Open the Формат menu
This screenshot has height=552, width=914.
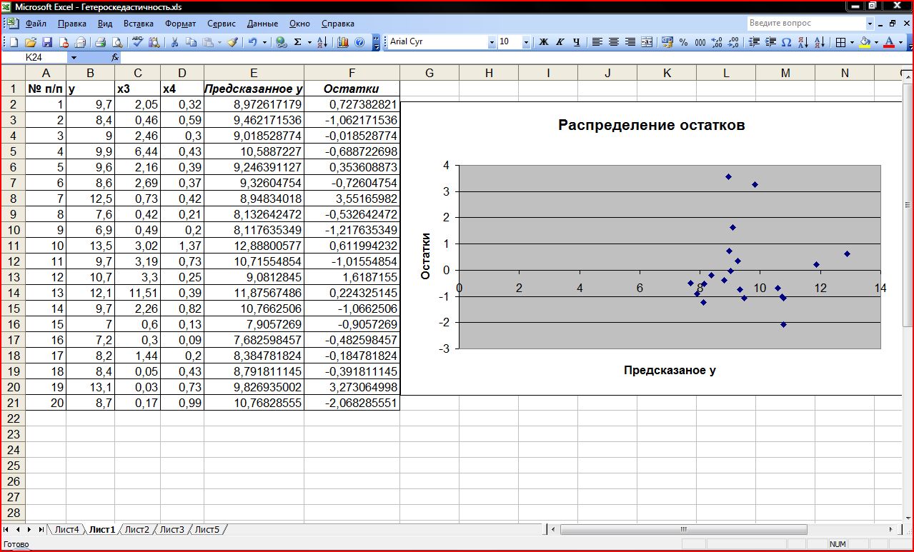[181, 24]
